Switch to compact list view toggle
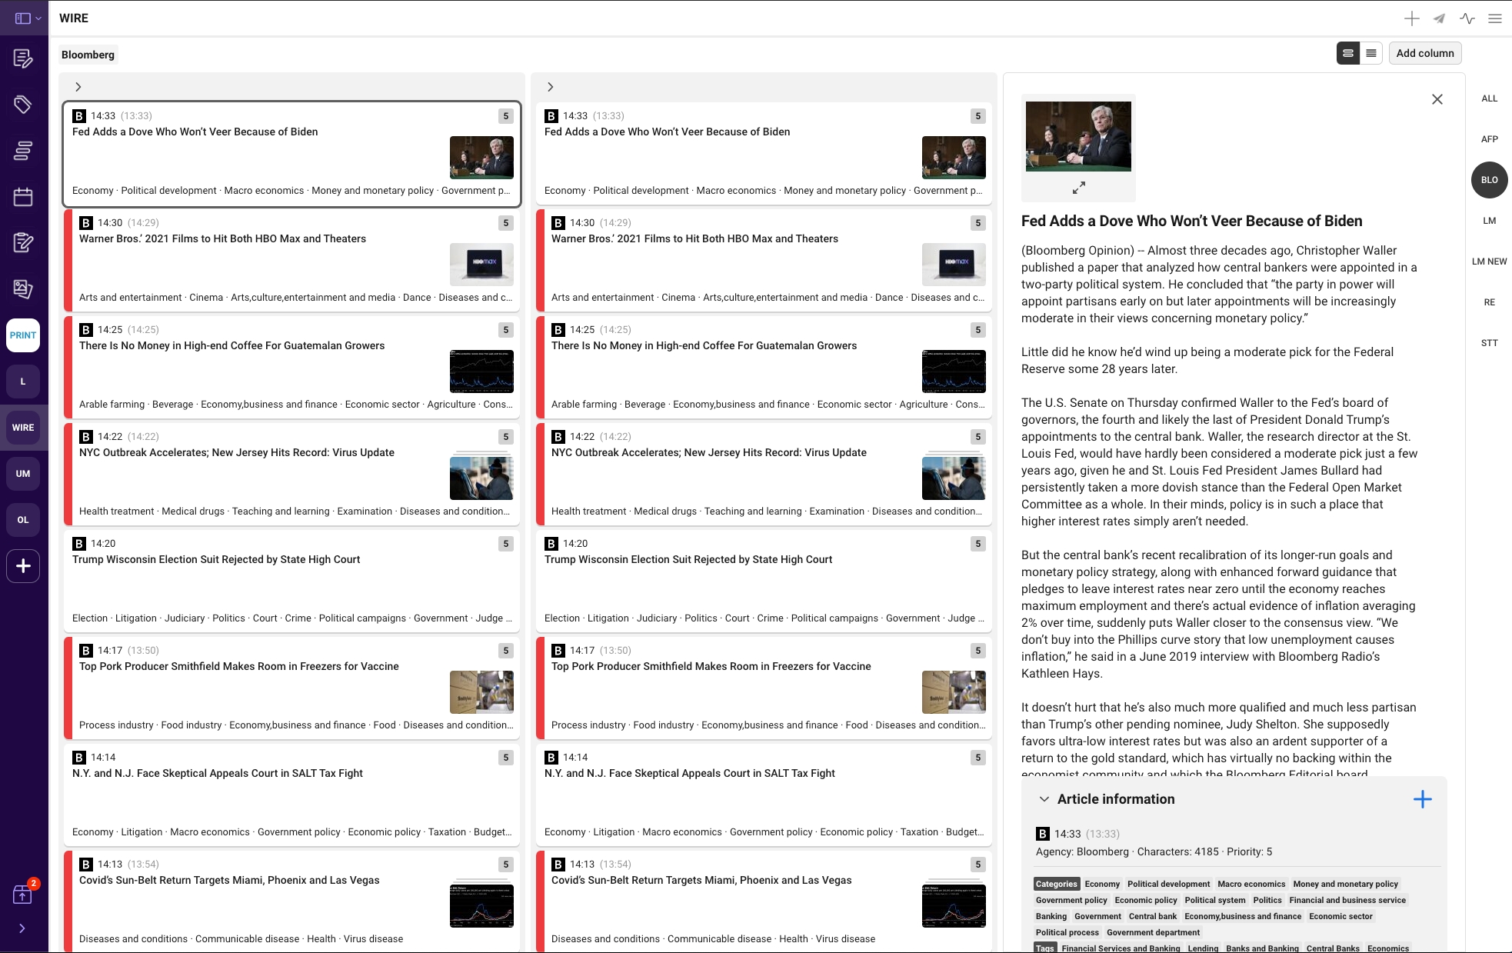 (x=1371, y=53)
